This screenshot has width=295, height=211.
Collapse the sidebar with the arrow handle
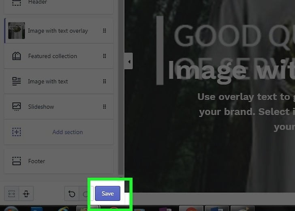pos(129,62)
